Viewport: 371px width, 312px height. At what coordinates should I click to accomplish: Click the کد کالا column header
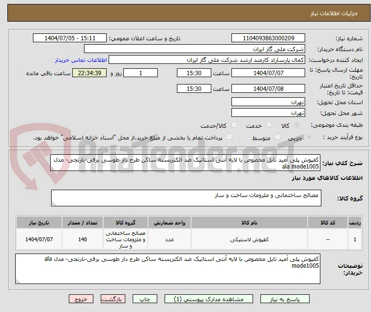click(328, 223)
